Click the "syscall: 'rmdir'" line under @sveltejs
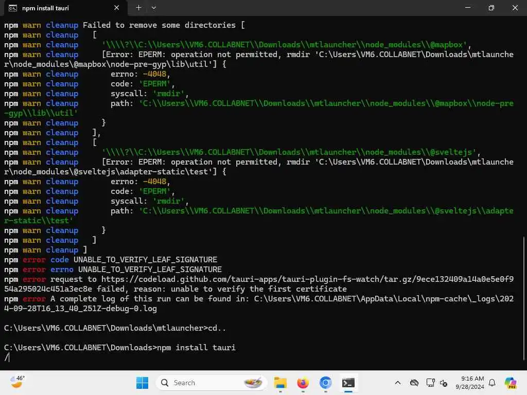 (150, 201)
